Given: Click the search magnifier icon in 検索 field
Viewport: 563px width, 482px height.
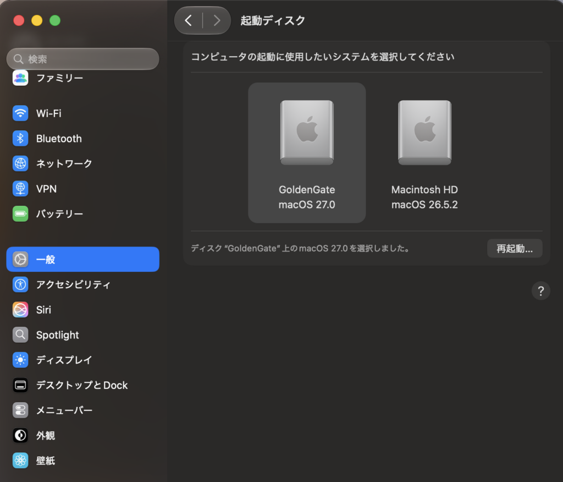Looking at the screenshot, I should [18, 59].
